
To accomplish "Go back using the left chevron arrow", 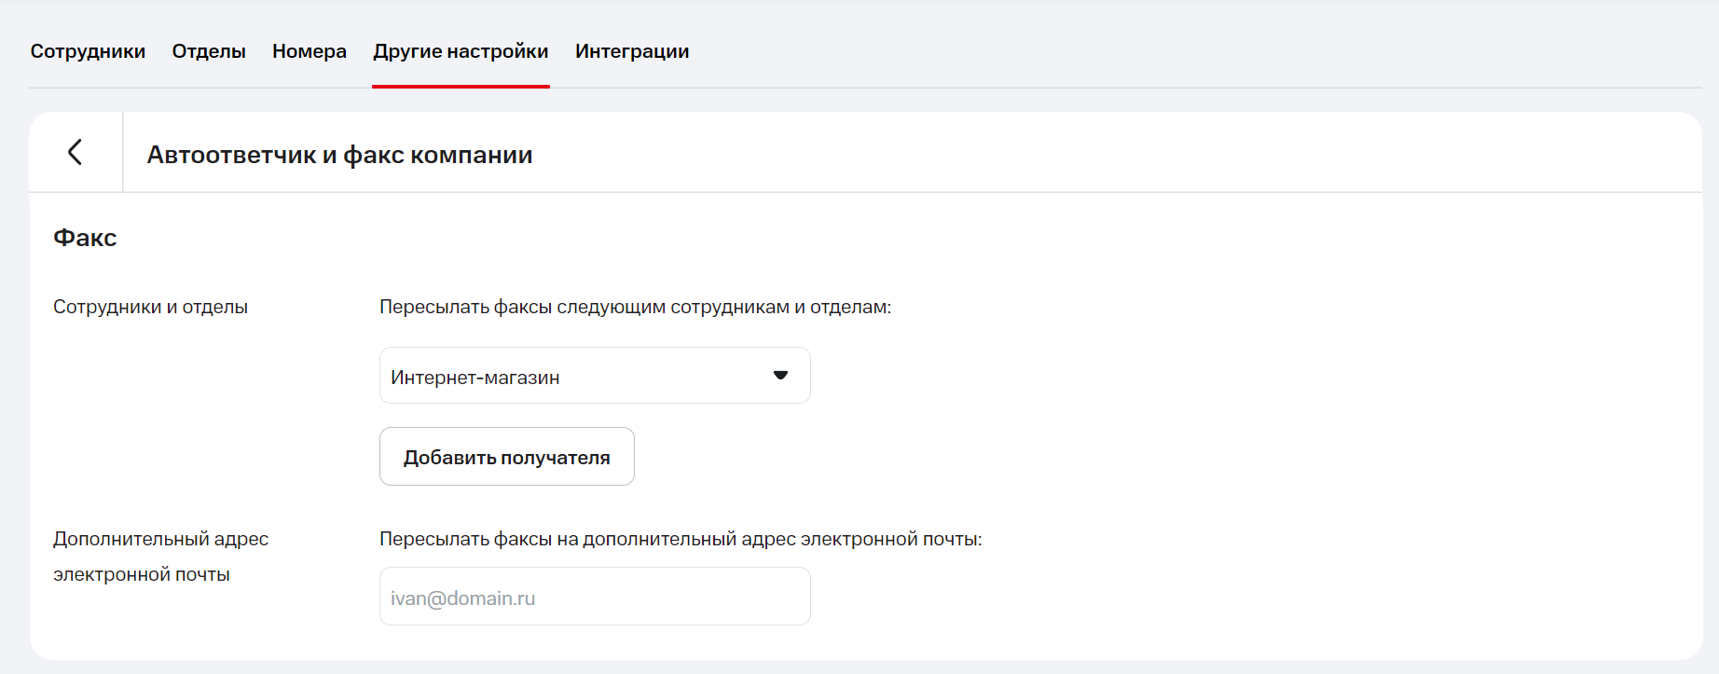I will click(x=76, y=152).
